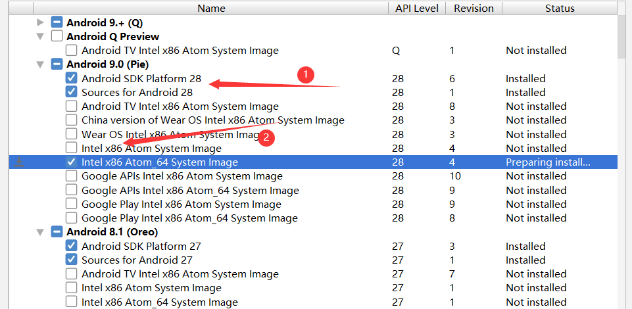Sort by the Status column header
This screenshot has height=309, width=632.
click(x=560, y=9)
